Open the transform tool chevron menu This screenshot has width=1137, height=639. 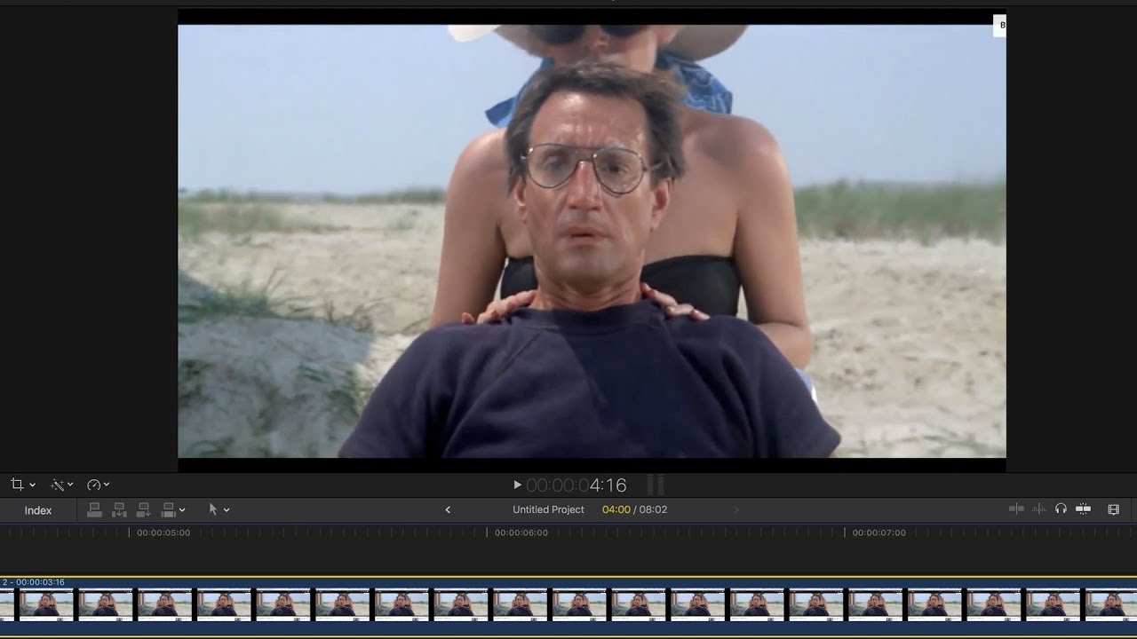click(33, 485)
